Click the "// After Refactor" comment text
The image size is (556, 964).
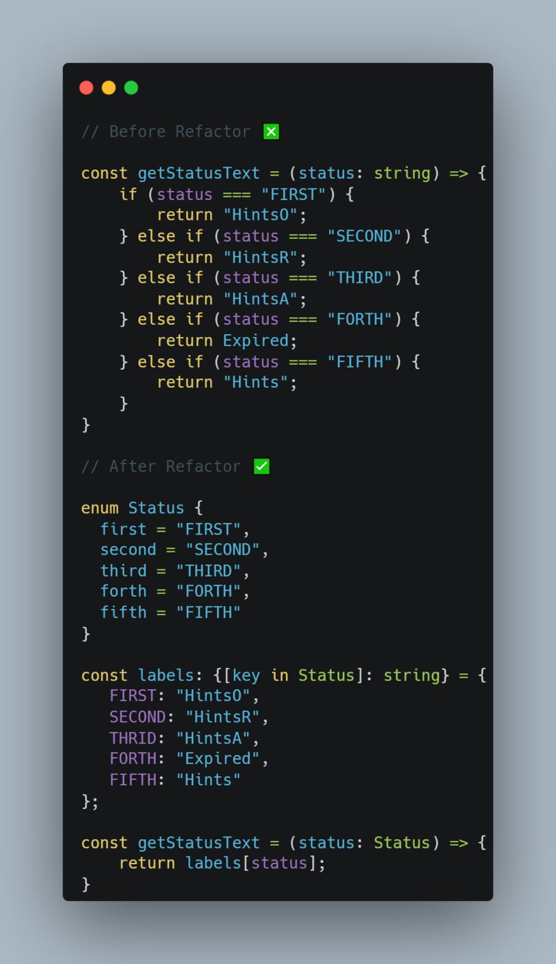point(161,466)
